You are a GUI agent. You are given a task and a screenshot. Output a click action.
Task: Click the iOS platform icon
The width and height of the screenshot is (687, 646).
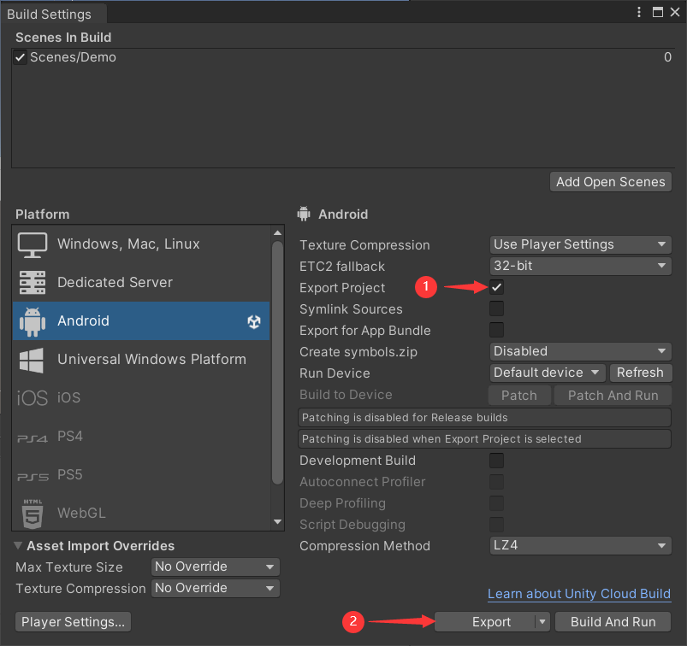[33, 398]
